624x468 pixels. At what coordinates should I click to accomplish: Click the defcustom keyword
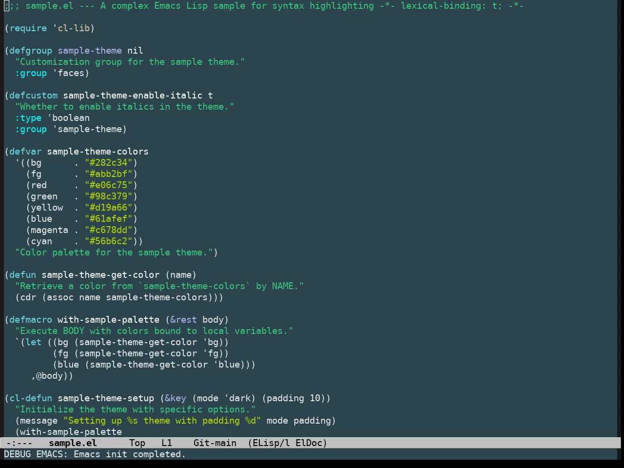[x=33, y=96]
